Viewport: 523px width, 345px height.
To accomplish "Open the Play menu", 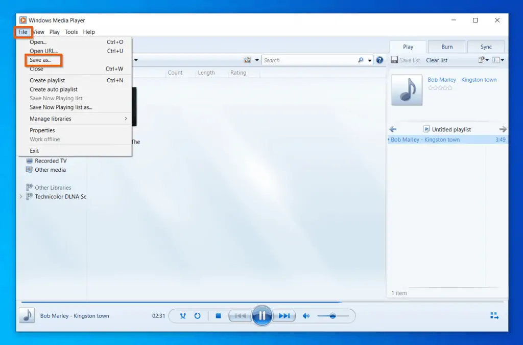I will (x=54, y=32).
